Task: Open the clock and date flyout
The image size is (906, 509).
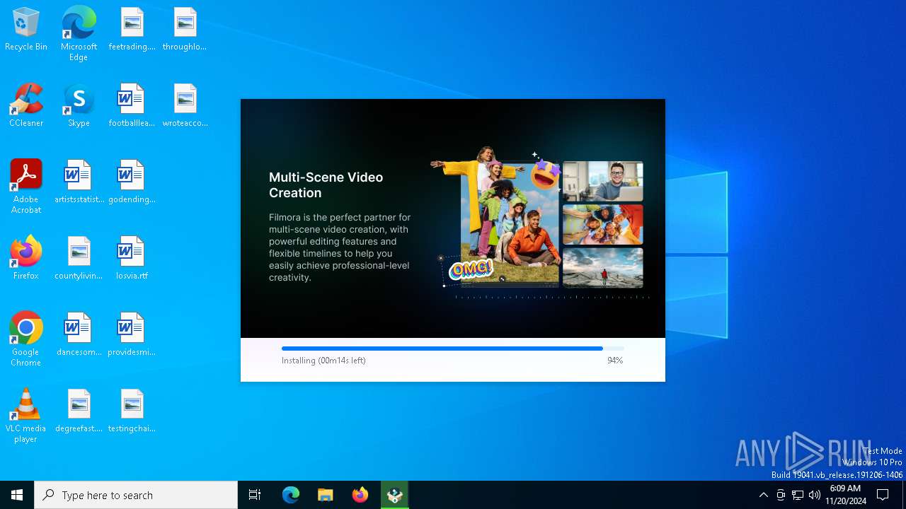Action: pos(846,495)
